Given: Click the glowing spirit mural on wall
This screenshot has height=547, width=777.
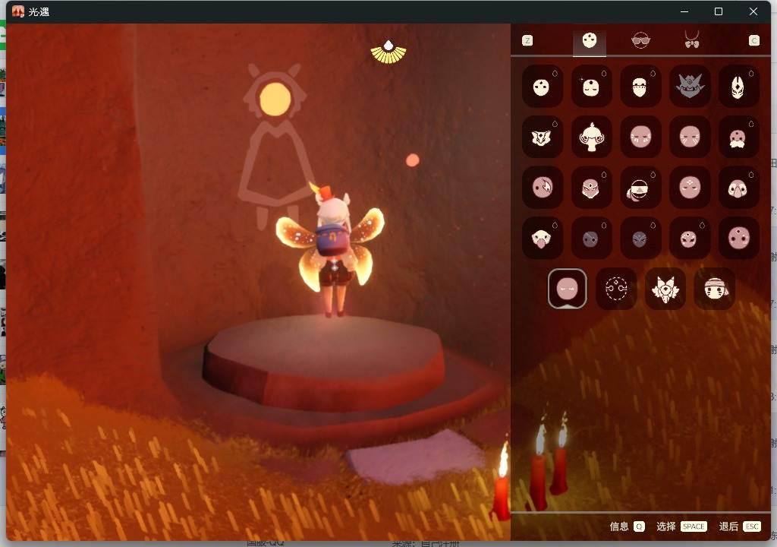Looking at the screenshot, I should 274,147.
